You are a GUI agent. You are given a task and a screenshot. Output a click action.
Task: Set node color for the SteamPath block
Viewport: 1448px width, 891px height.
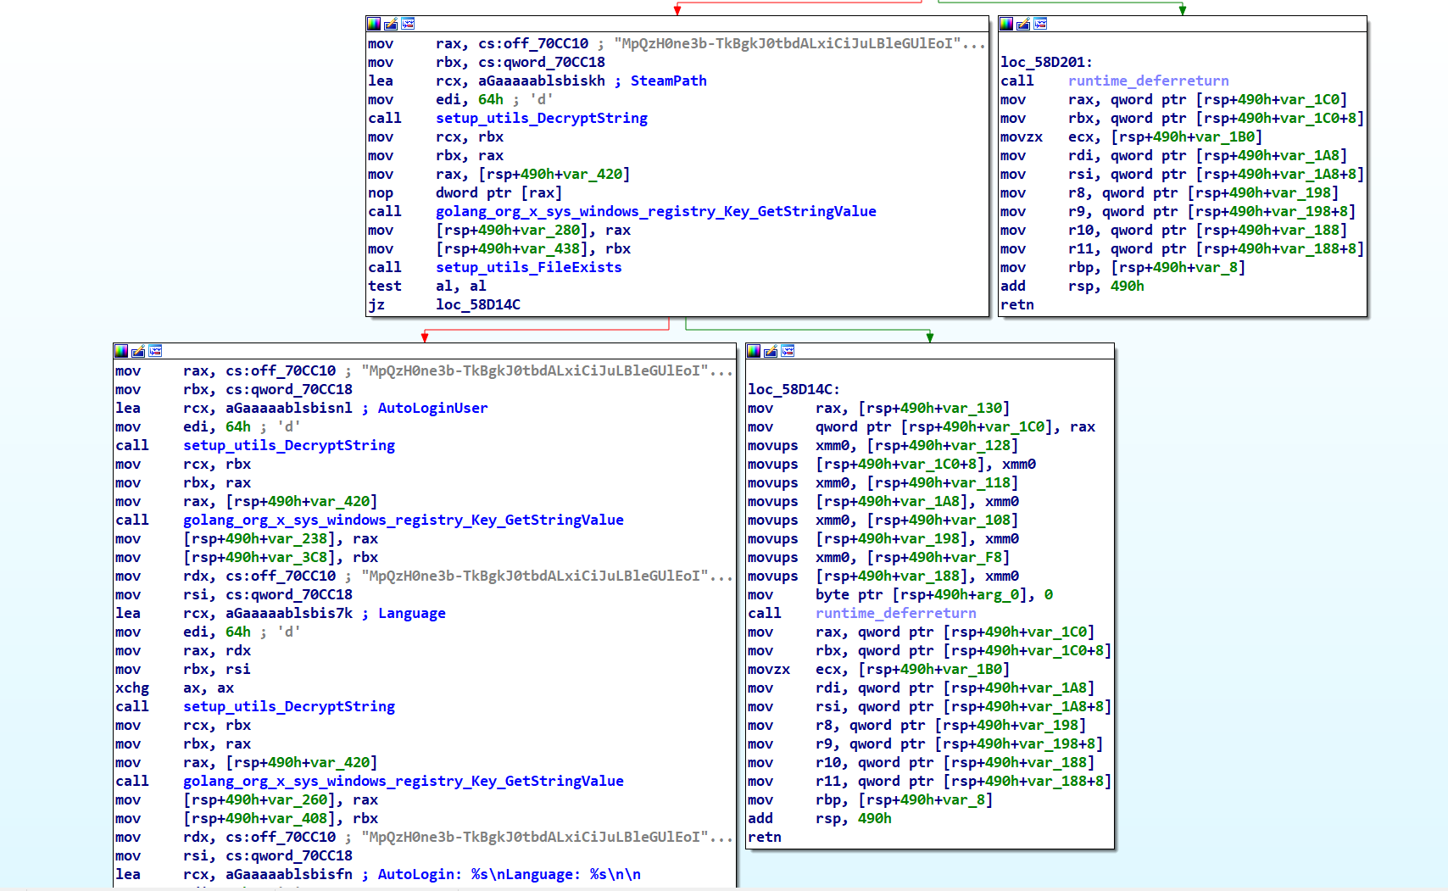pos(374,24)
